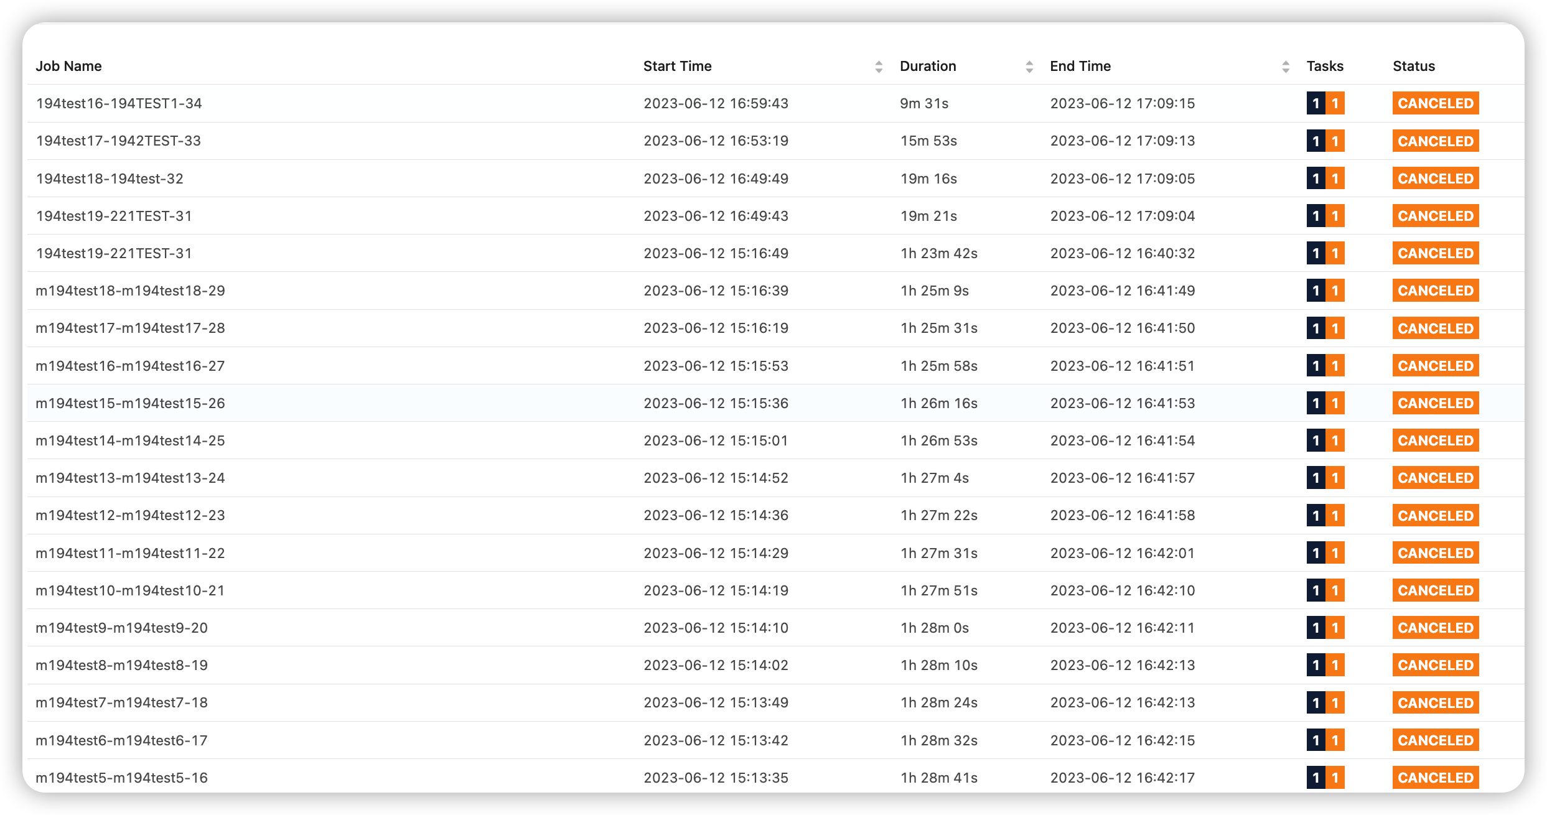
Task: Select job m194test15-m194test15-26
Action: click(x=130, y=403)
